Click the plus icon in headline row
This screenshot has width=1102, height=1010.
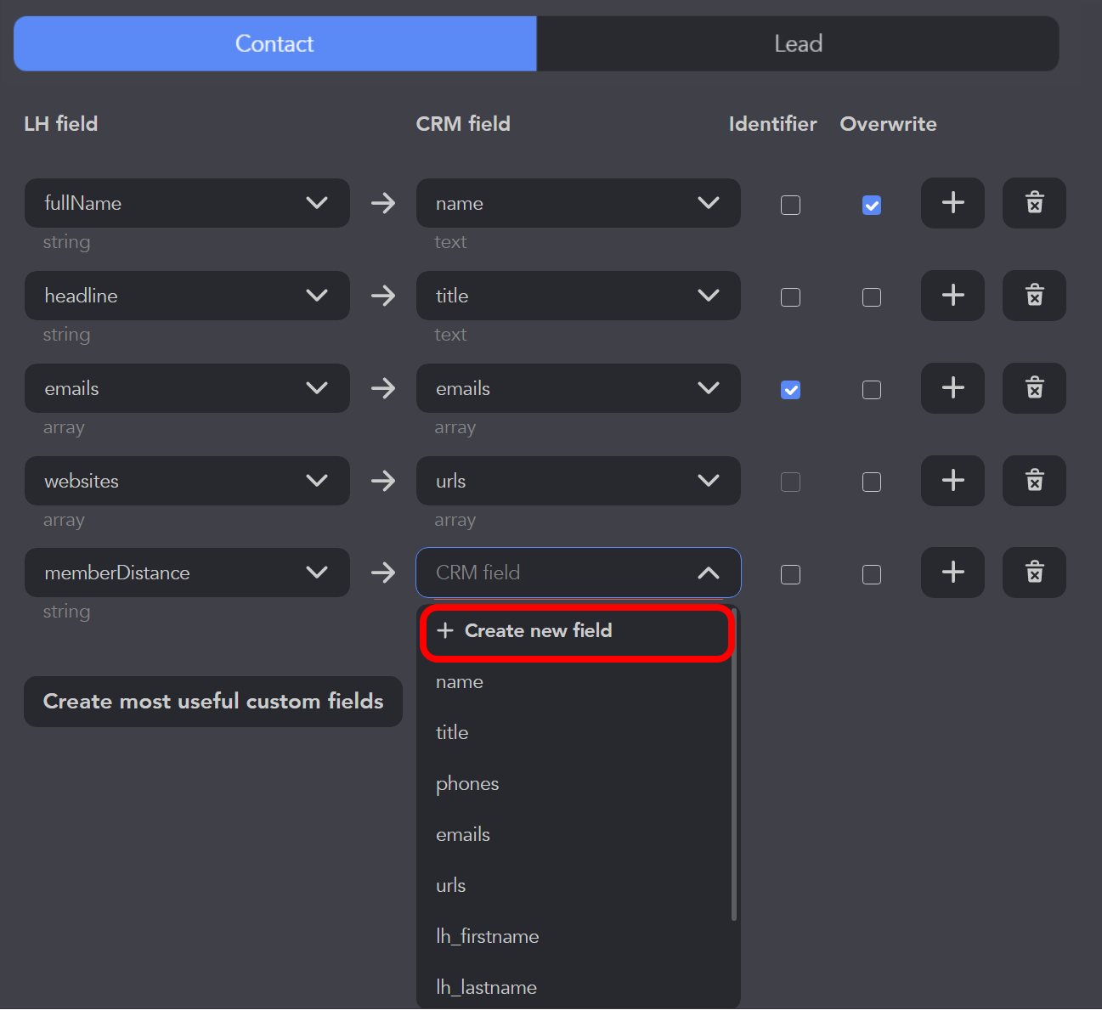952,296
